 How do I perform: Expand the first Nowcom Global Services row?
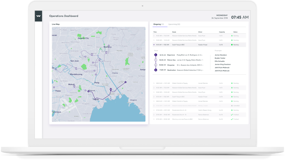(x=154, y=36)
